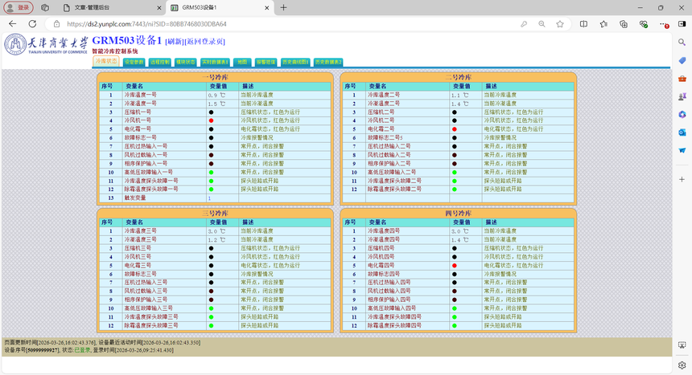This screenshot has width=692, height=375.
Task: Open split screen view icon
Action: coord(583,24)
